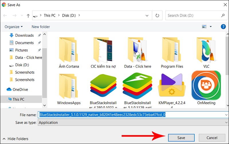
Task: Select the Ảnh Cortana folder
Action: point(69,53)
